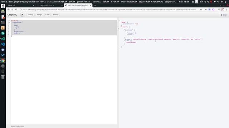Image resolution: width=229 pixels, height=128 pixels.
Task: Focus Google Chrome in the dock
Action: tap(3, 61)
